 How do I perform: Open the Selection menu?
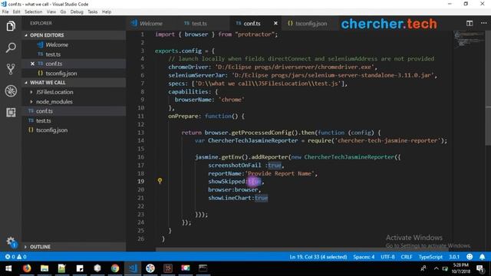click(34, 12)
